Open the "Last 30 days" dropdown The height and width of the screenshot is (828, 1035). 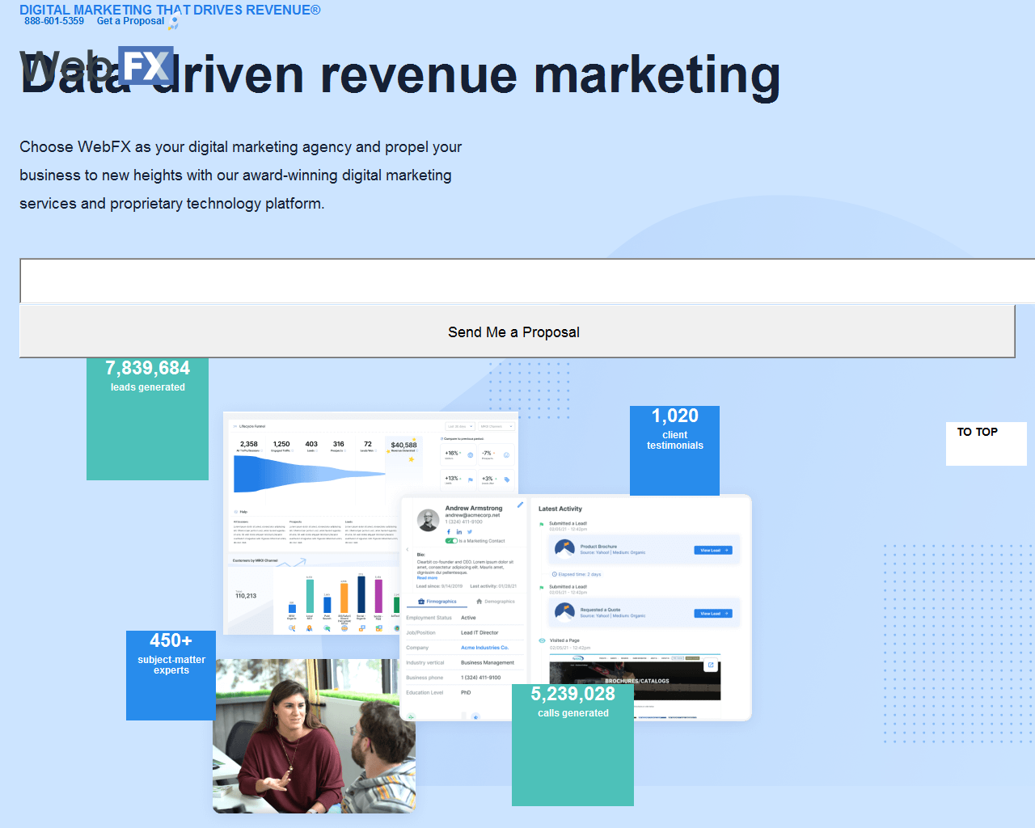[x=459, y=426]
